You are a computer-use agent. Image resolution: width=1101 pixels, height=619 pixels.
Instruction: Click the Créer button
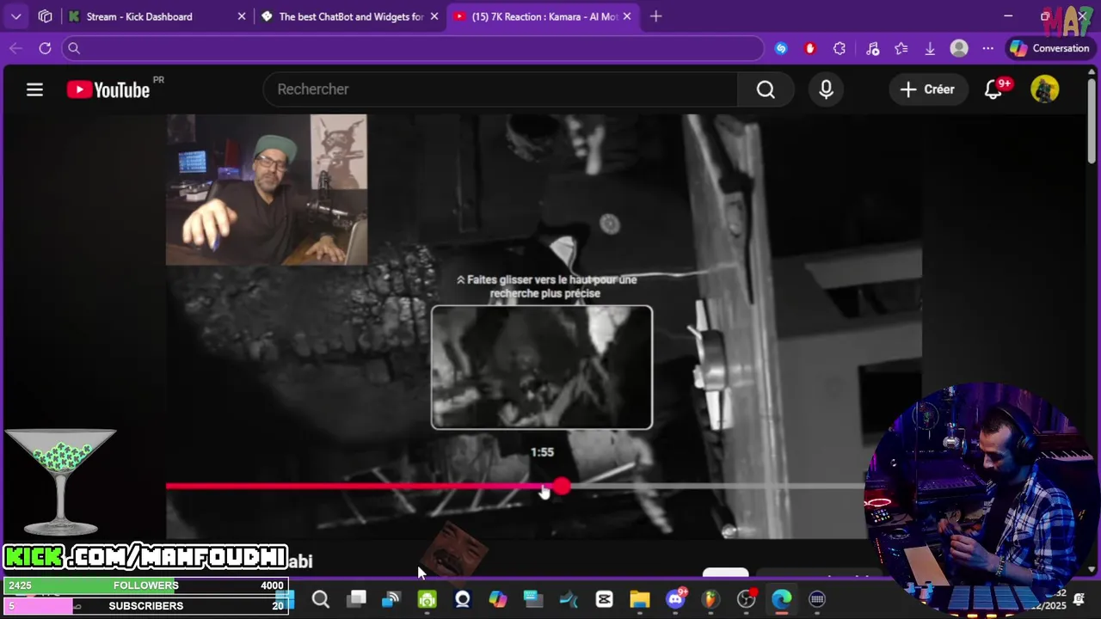[x=927, y=89]
